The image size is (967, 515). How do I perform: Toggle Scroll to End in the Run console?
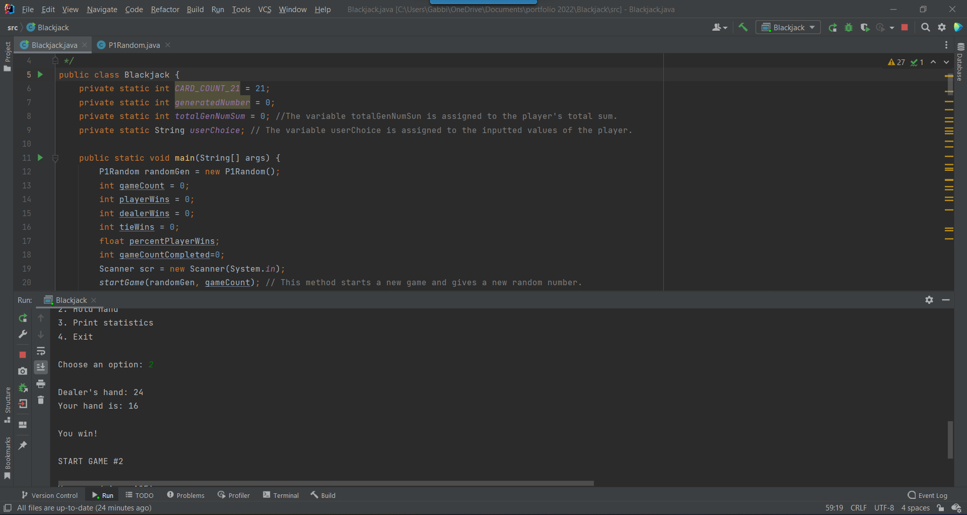tap(41, 367)
